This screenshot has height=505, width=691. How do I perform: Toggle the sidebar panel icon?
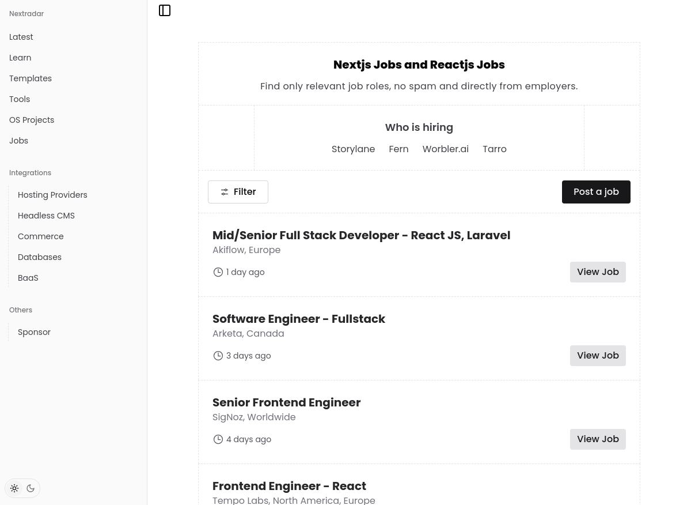165,10
